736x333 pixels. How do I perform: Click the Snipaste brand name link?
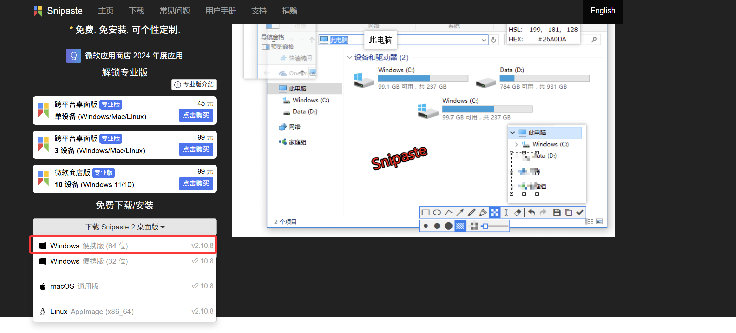[x=65, y=11]
